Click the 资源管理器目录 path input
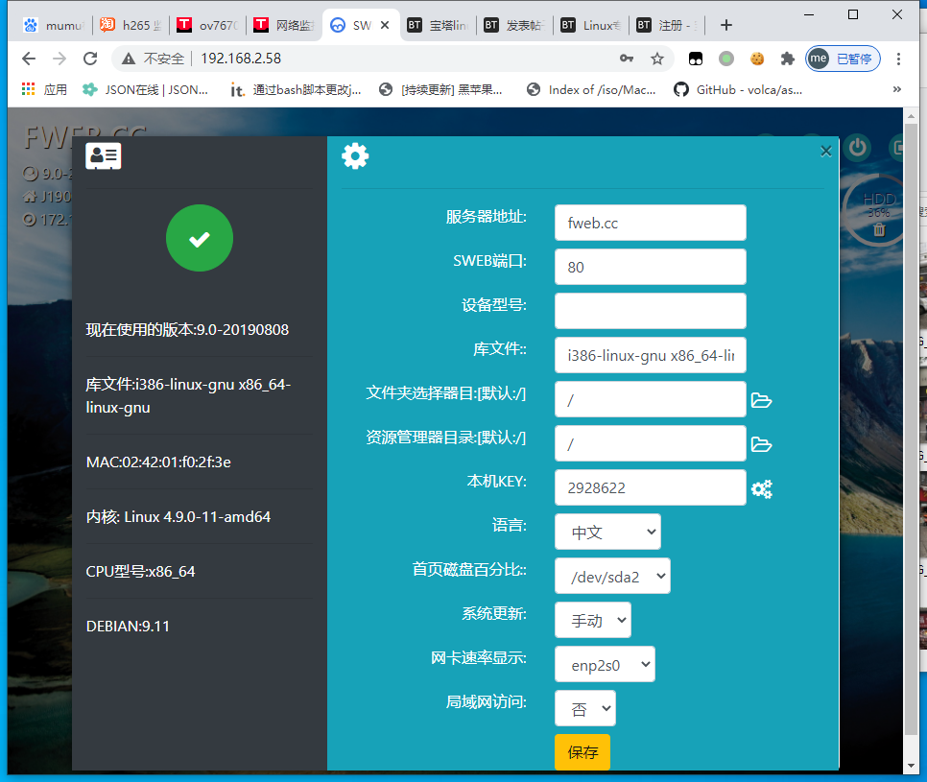 click(651, 443)
